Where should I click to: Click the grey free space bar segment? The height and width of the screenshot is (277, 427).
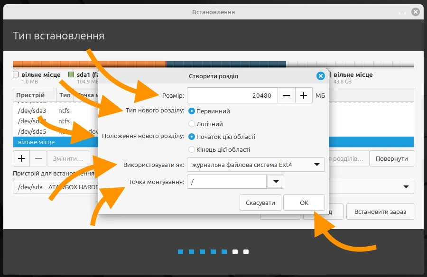[x=350, y=65]
